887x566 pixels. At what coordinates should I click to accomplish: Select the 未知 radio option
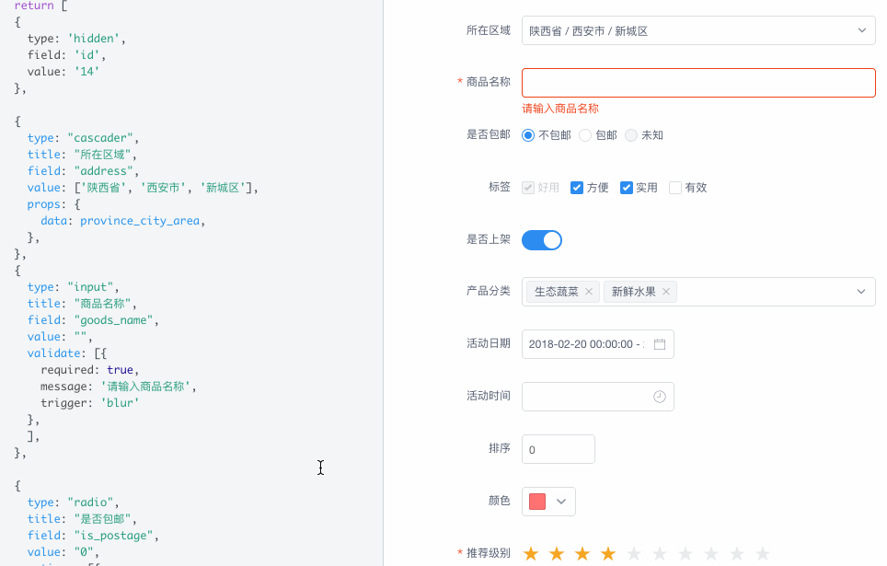[632, 134]
